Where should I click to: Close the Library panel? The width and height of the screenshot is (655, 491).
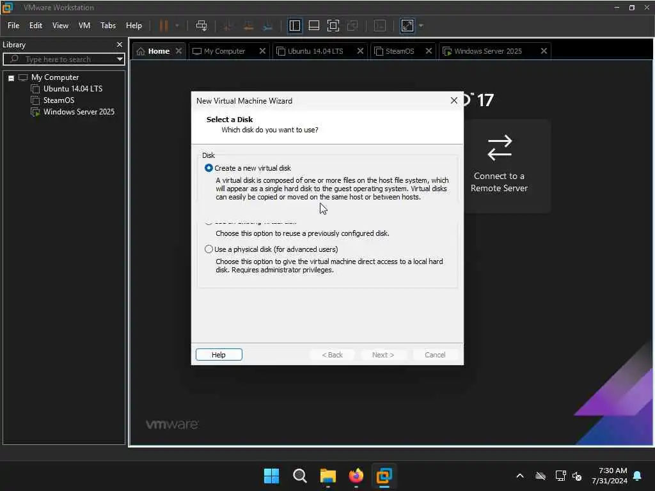[x=120, y=44]
